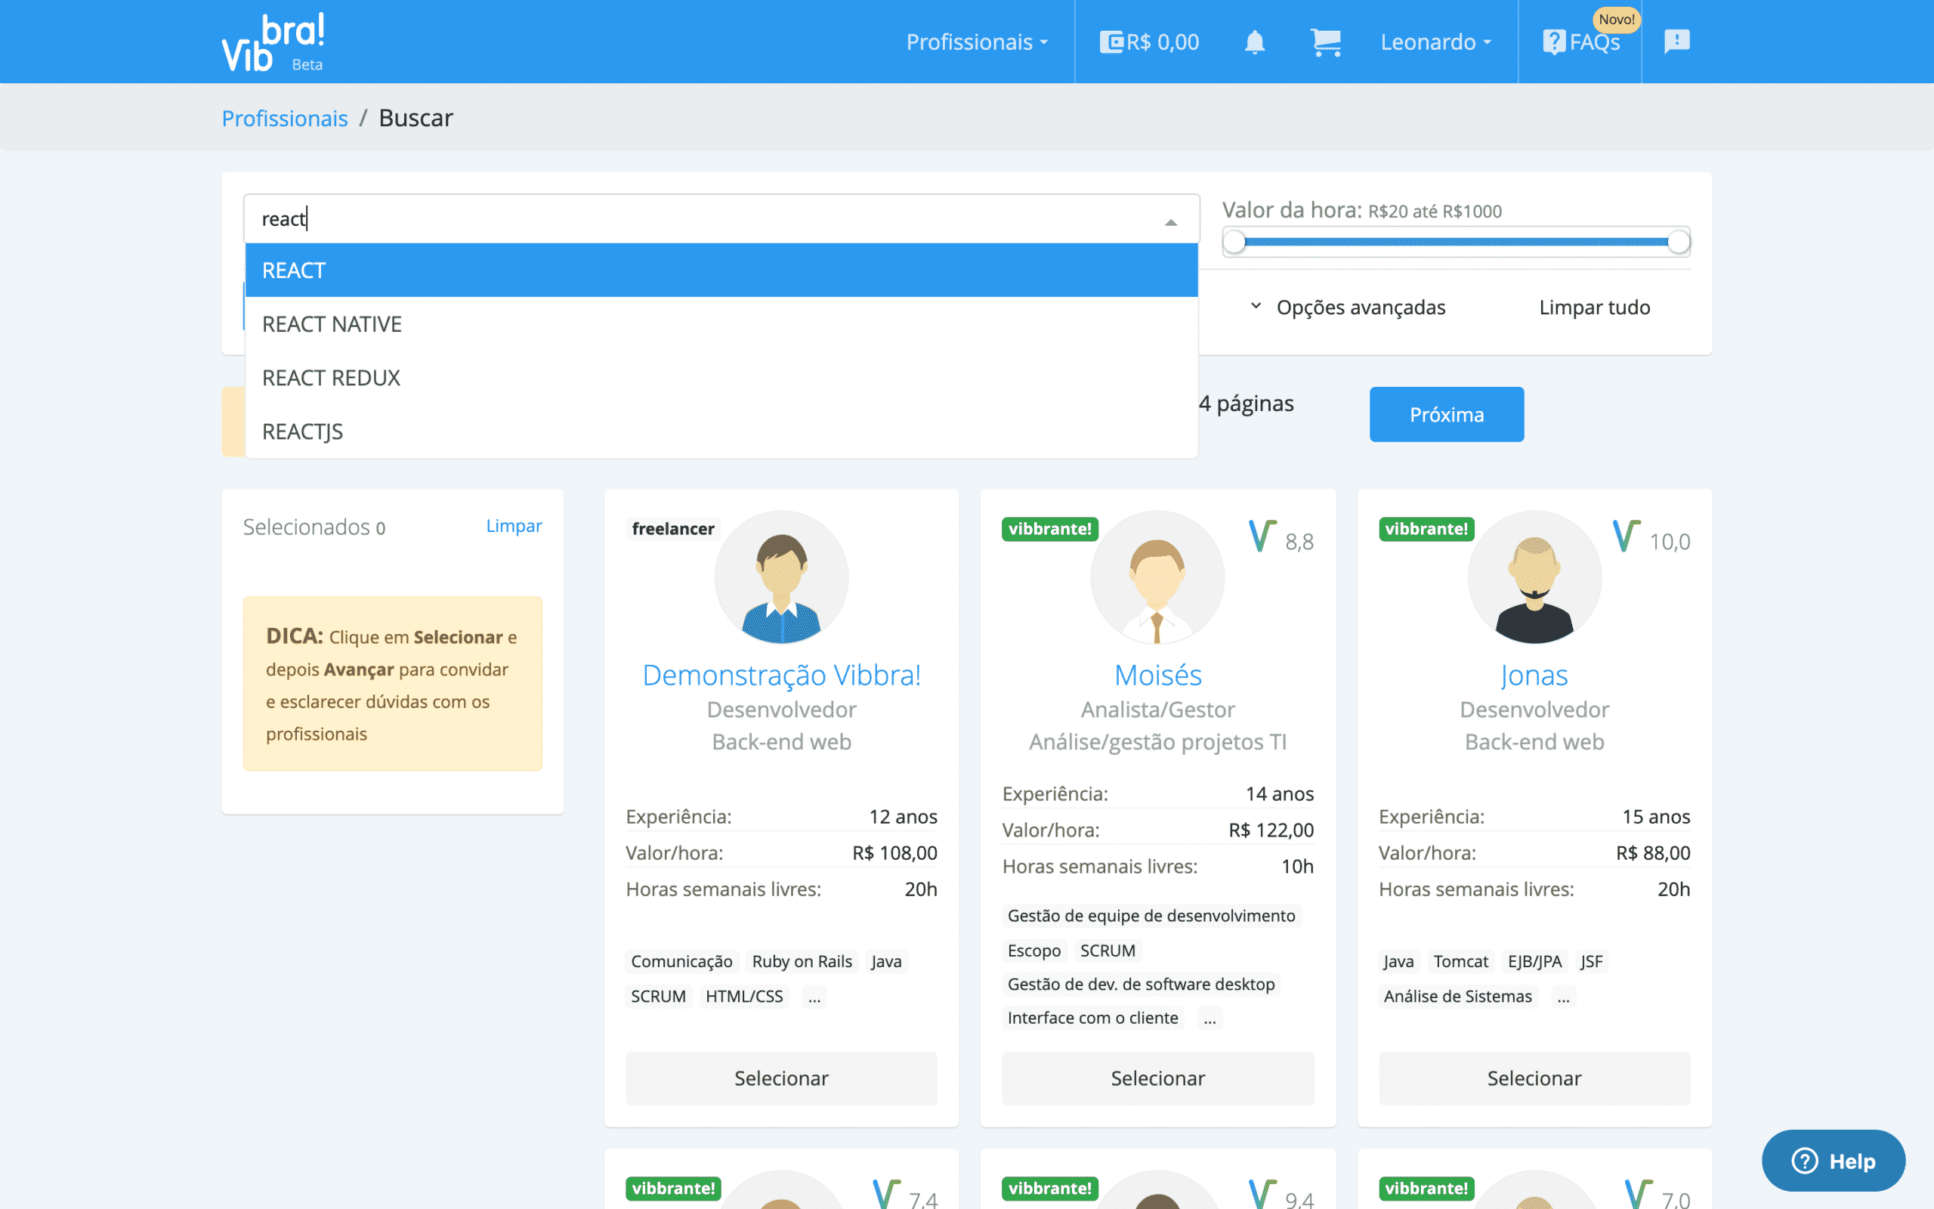Click Gestão de equipe de desenvolvimento tag
Screen dimensions: 1934x1209
point(1151,916)
